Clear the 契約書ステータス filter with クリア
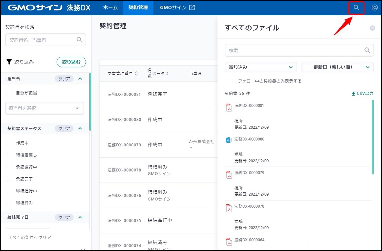 (x=64, y=128)
